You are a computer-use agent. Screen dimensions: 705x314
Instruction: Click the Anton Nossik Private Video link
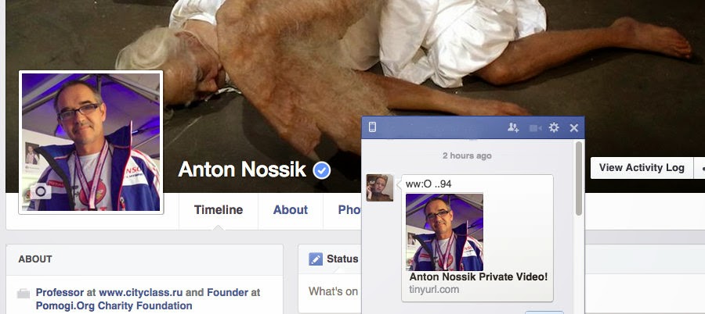479,277
